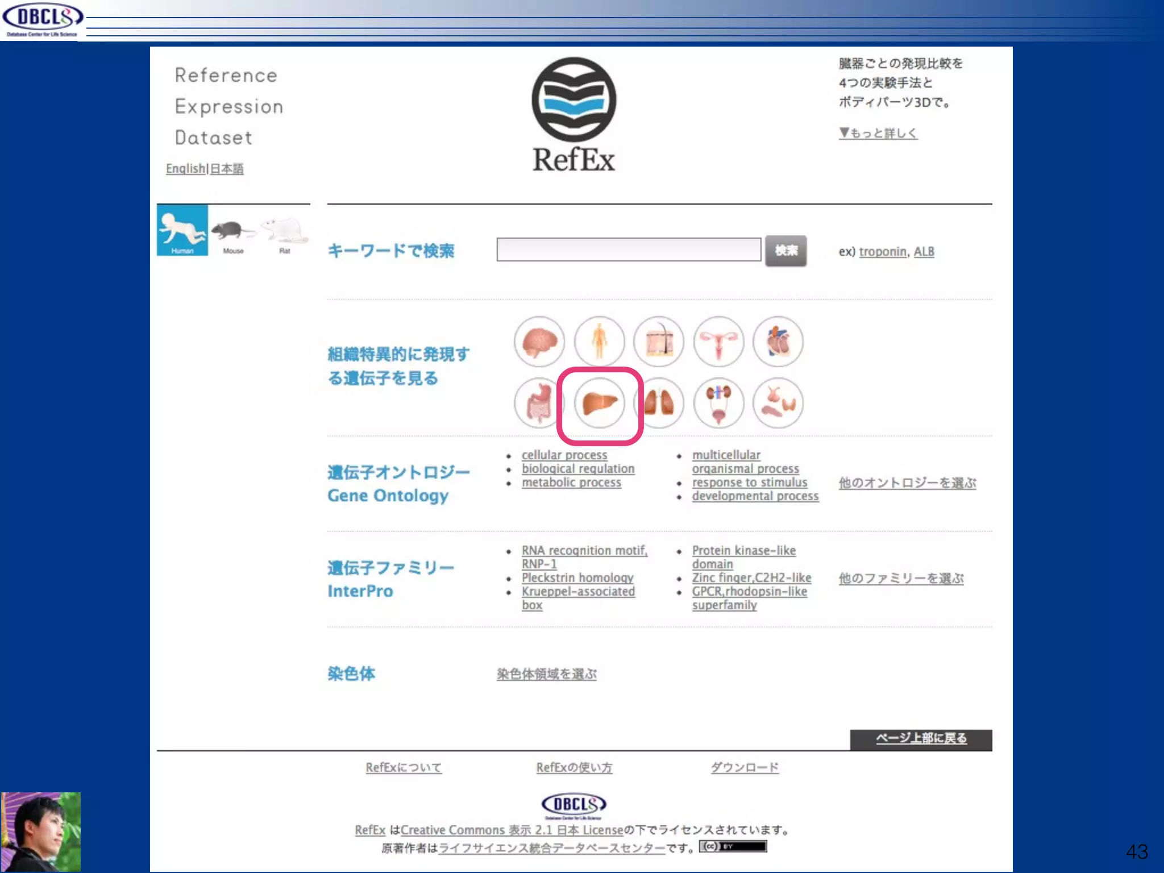1164x873 pixels.
Task: Open the whole body tissue icon
Action: pyautogui.click(x=599, y=342)
